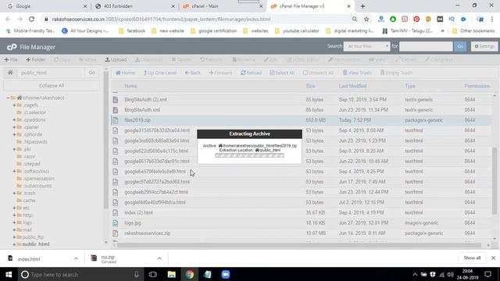The width and height of the screenshot is (500, 281).
Task: Click the search Go button
Action: (460, 47)
